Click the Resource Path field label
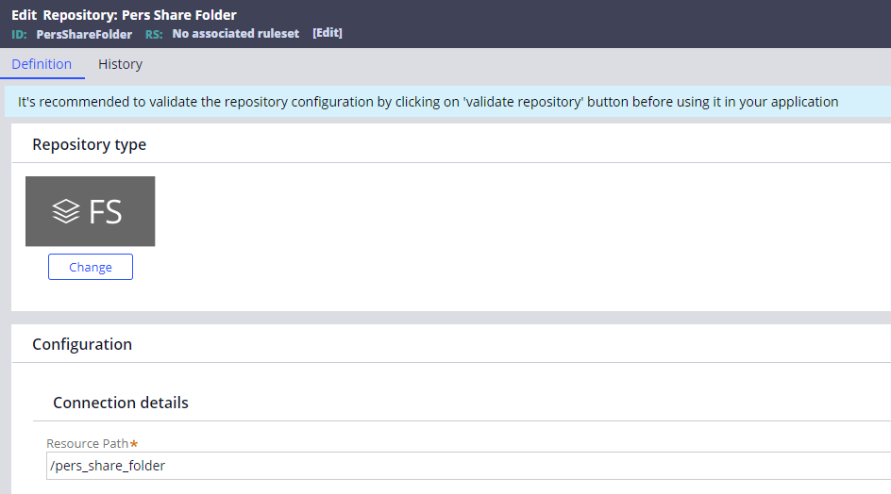 [87, 443]
